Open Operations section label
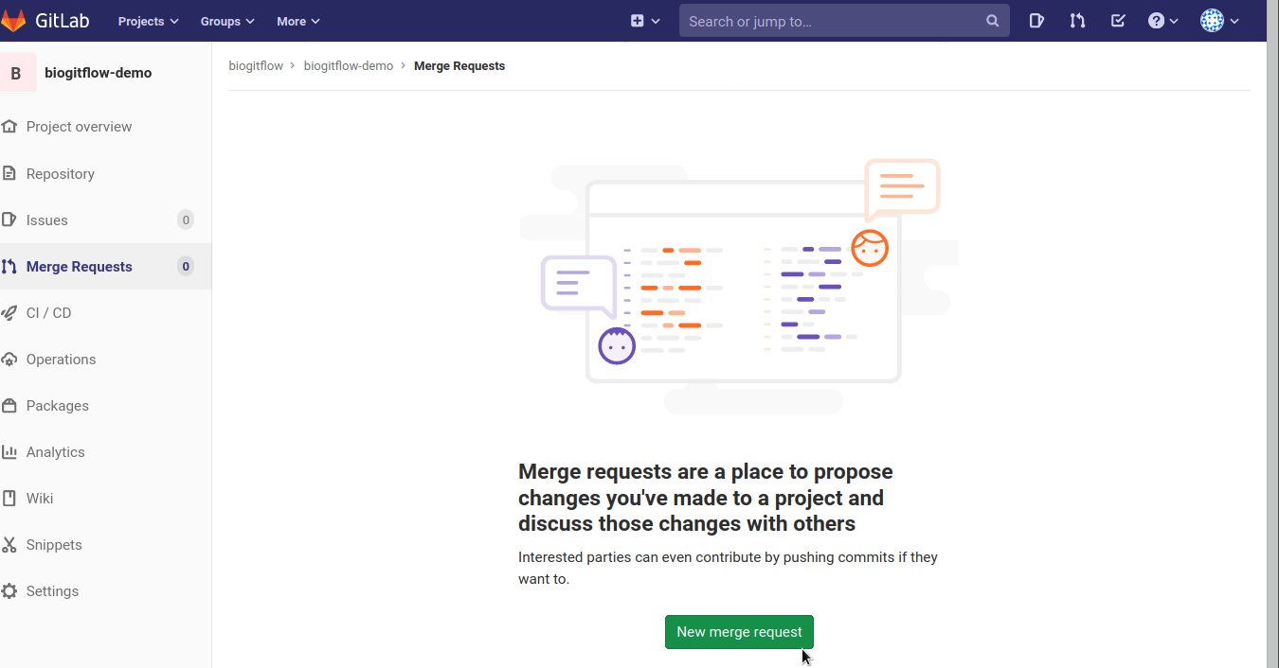 click(x=62, y=360)
